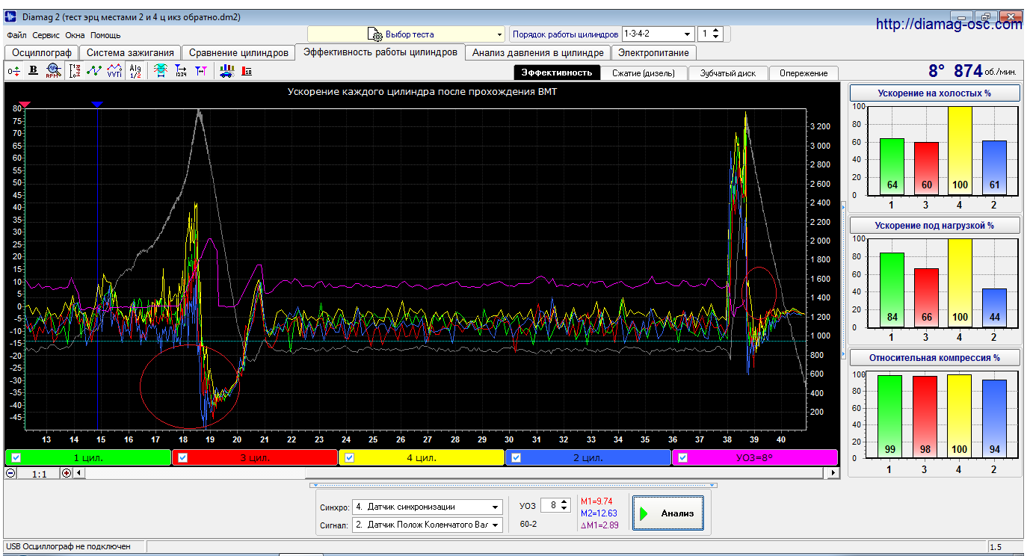Increase the УОЗ value with up arrow
The width and height of the screenshot is (1033, 556).
(x=564, y=502)
